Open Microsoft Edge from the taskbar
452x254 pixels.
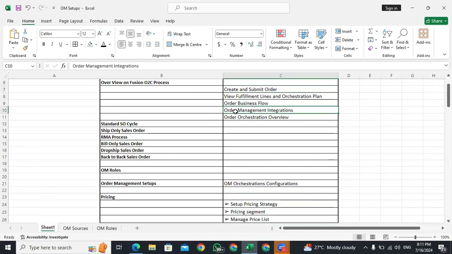click(x=136, y=248)
